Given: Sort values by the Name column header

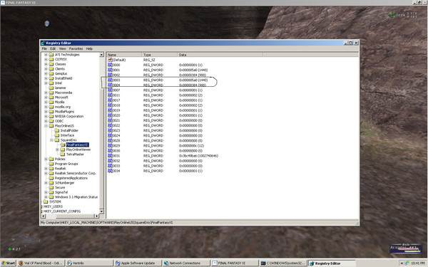Looking at the screenshot, I should coord(124,55).
